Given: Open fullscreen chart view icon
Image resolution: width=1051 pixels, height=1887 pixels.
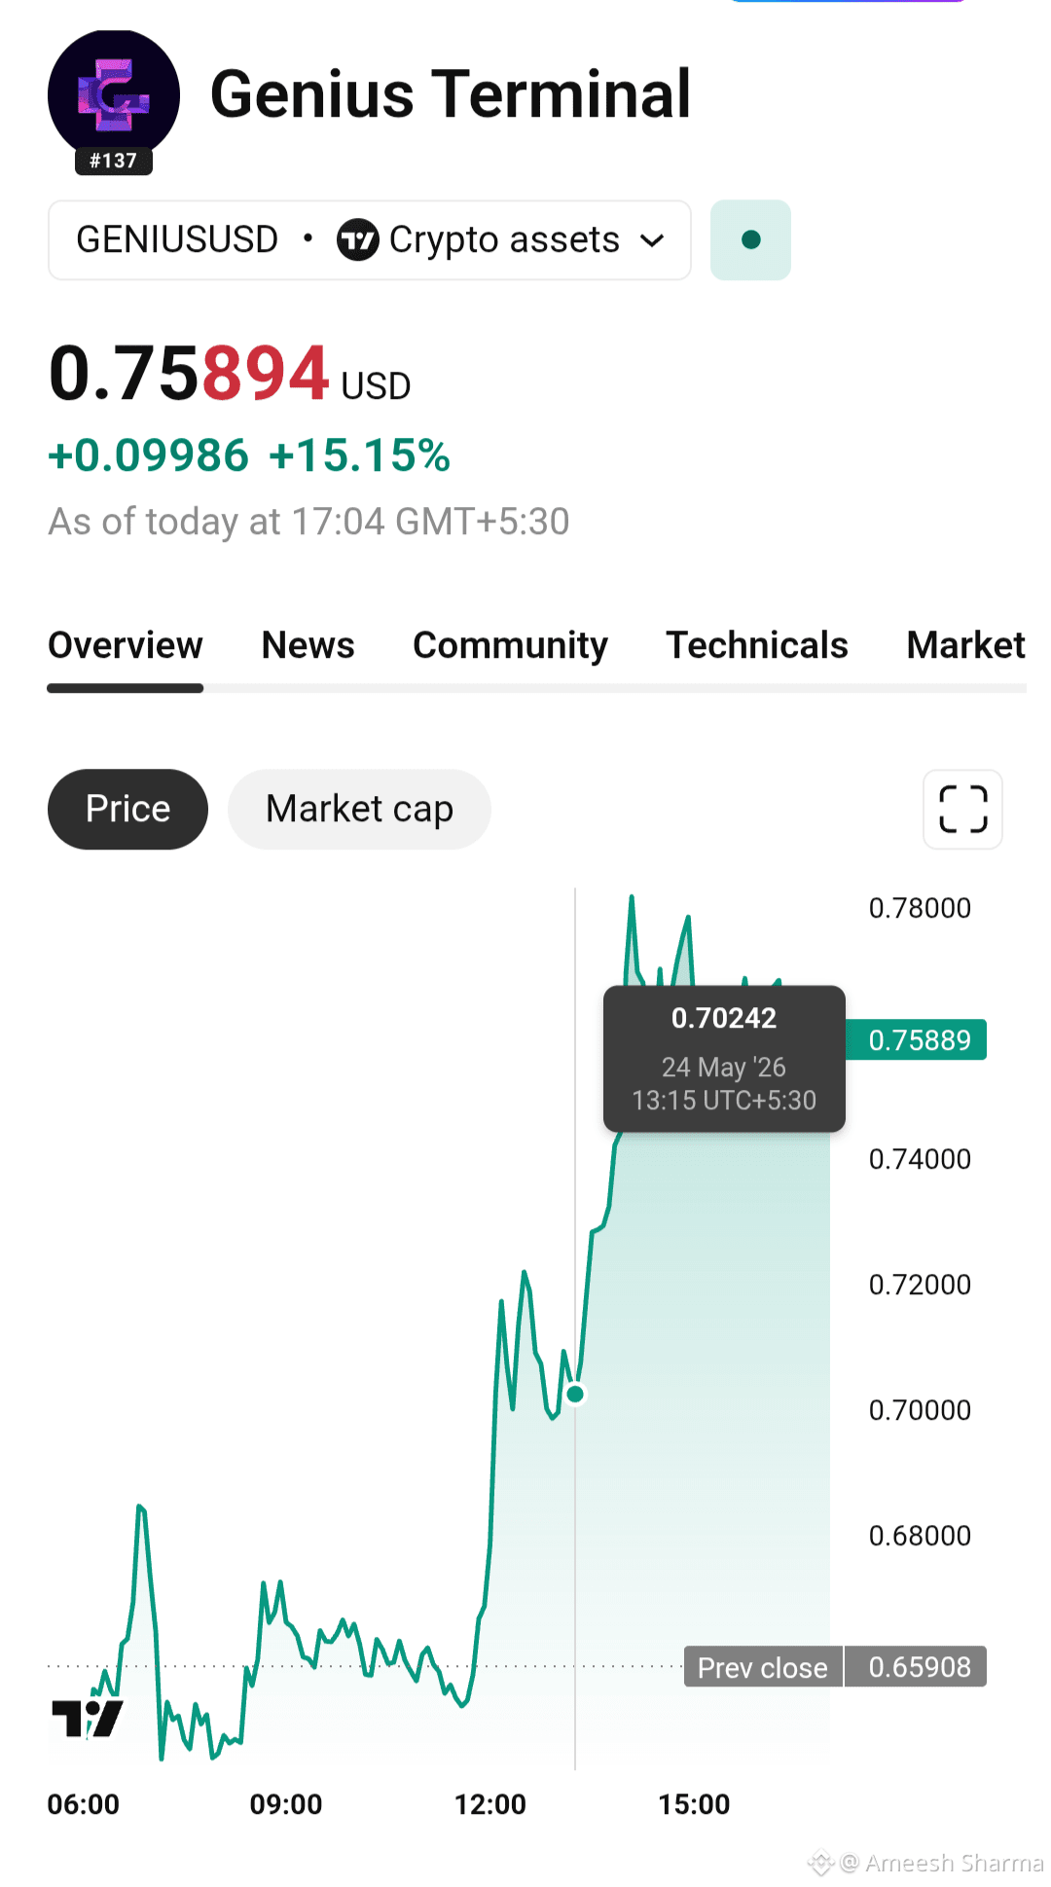Looking at the screenshot, I should (x=962, y=809).
